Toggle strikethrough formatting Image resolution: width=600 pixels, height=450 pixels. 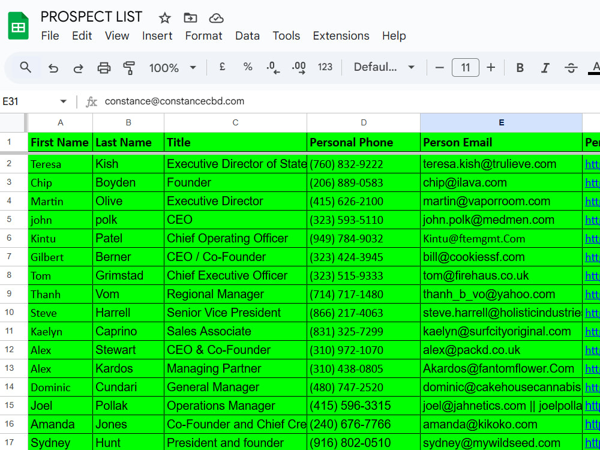pyautogui.click(x=571, y=68)
